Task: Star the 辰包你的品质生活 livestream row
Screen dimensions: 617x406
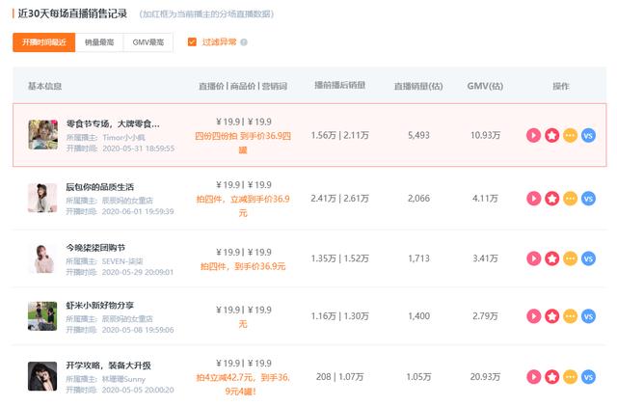Action: [x=551, y=199]
